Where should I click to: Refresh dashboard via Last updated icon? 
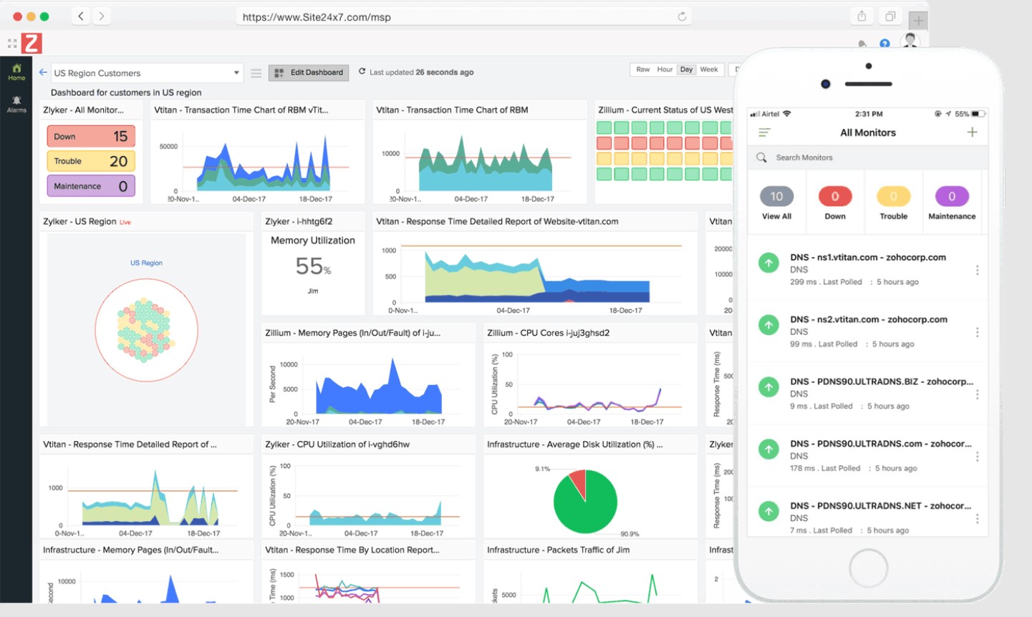click(x=362, y=72)
